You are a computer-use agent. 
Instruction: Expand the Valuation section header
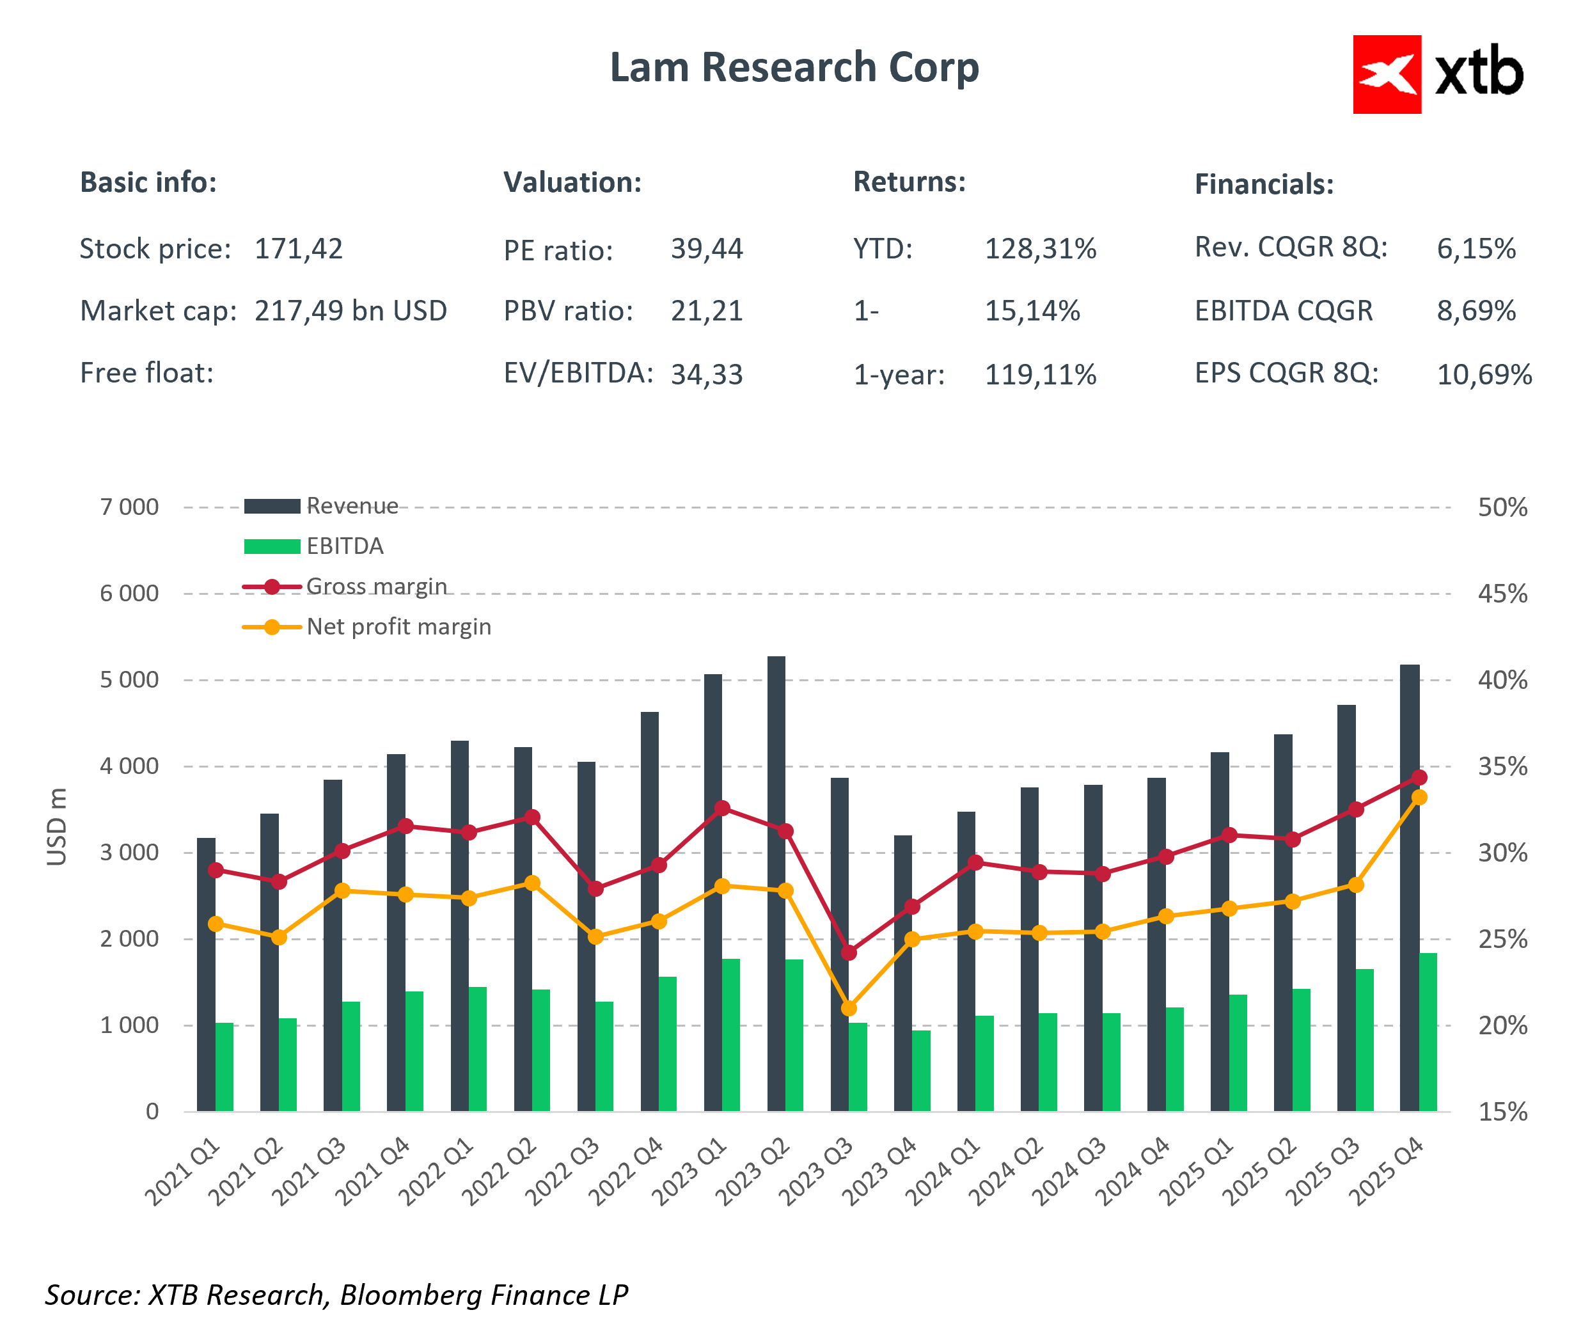pos(573,182)
